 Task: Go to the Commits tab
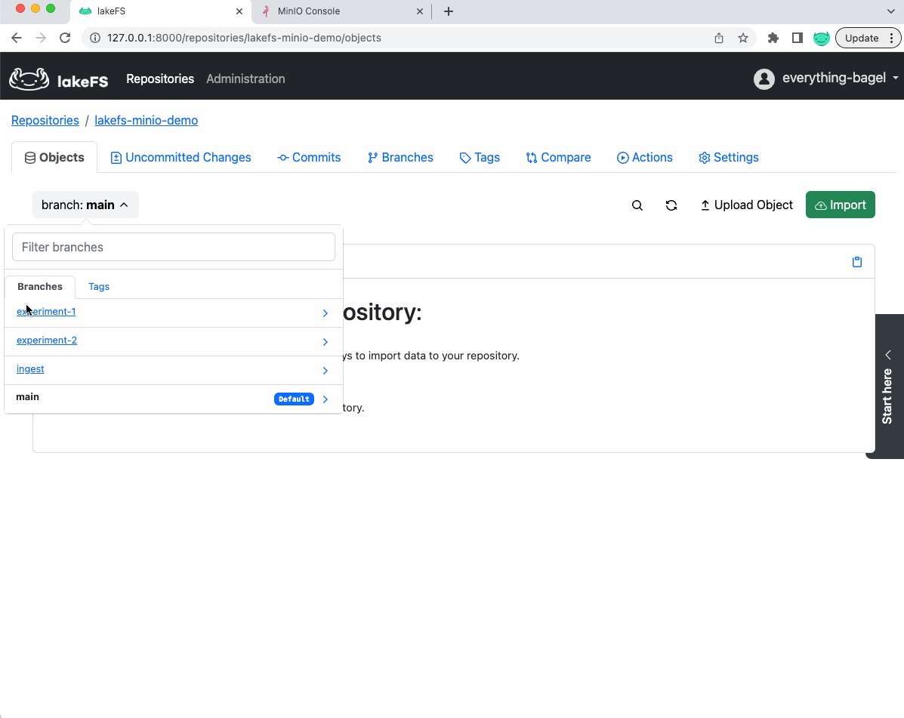pos(309,157)
